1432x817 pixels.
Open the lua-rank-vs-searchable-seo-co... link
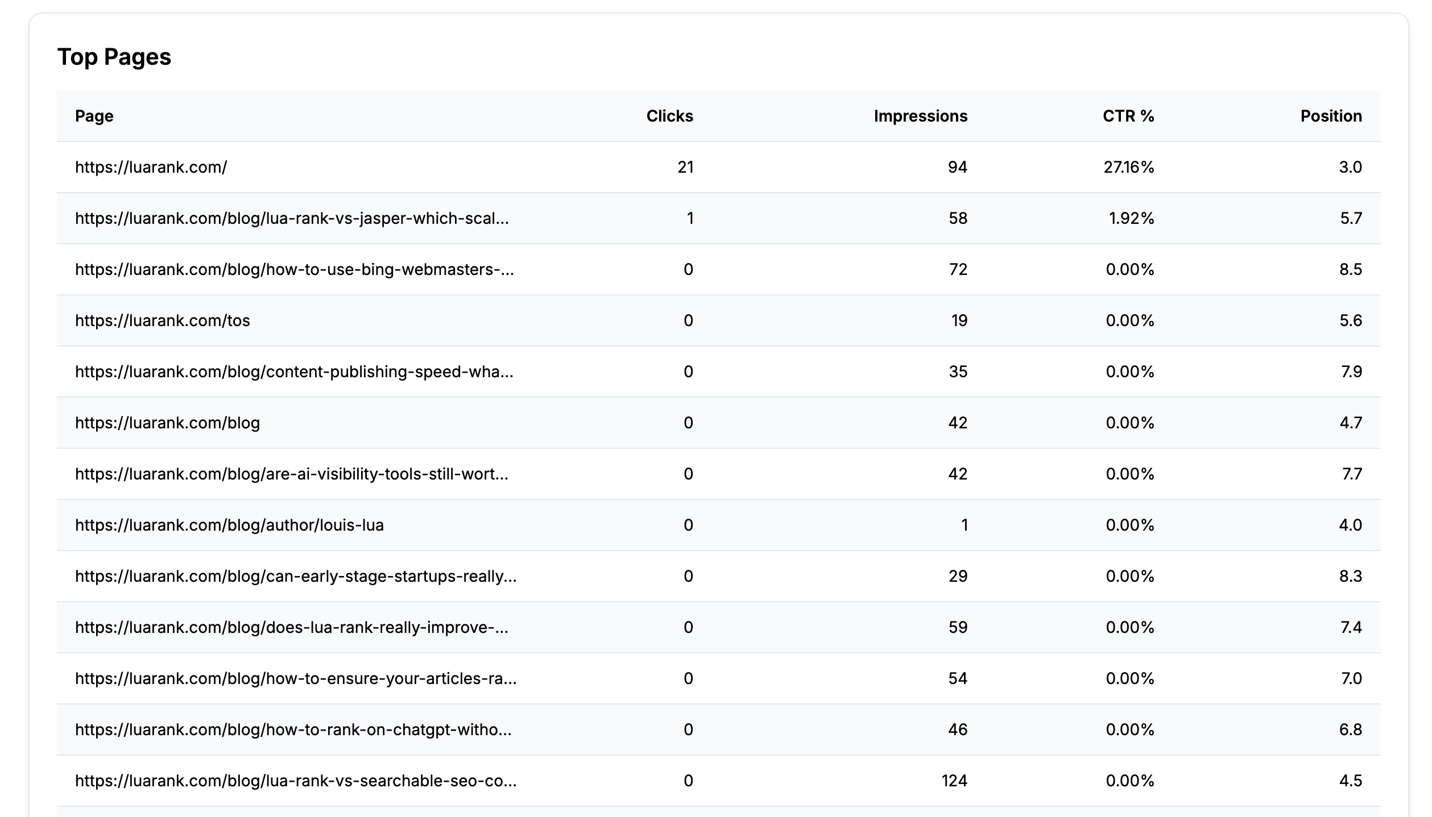click(296, 781)
